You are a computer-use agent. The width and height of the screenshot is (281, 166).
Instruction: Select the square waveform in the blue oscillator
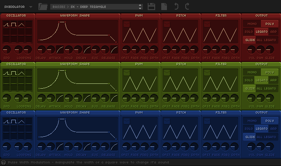click(14, 121)
